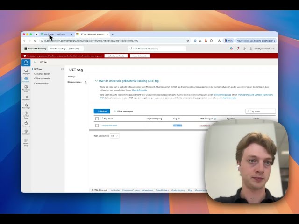Viewport: 299px width, 224px height.
Task: Open Instellingen gear icon in sidebar
Action: 26,132
